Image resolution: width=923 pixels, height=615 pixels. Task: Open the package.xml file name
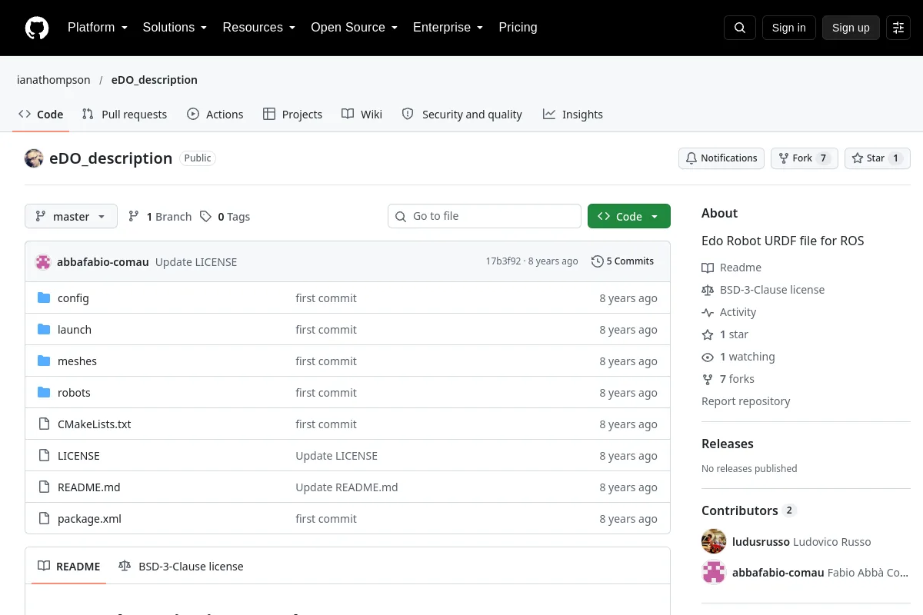pyautogui.click(x=89, y=519)
